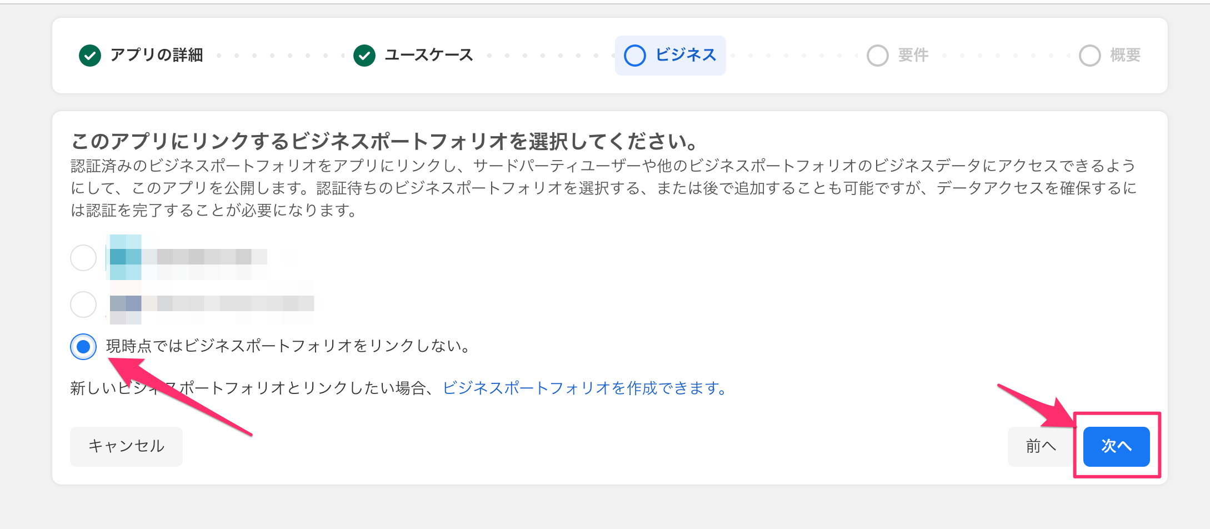Image resolution: width=1210 pixels, height=529 pixels.
Task: Click the blue circle icon beside ビジネス
Action: pyautogui.click(x=635, y=56)
